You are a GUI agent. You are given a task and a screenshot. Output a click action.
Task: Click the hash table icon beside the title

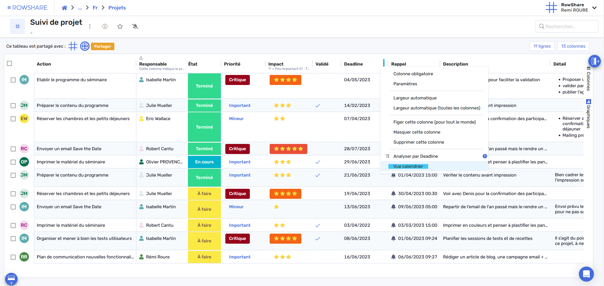point(18,26)
